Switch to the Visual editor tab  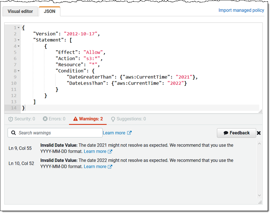coord(20,11)
